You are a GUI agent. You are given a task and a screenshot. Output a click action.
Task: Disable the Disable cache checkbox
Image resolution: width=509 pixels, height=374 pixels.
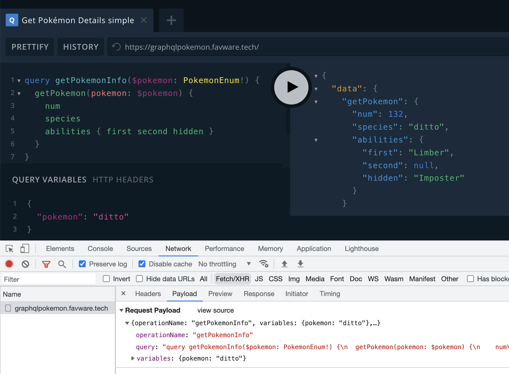[142, 264]
